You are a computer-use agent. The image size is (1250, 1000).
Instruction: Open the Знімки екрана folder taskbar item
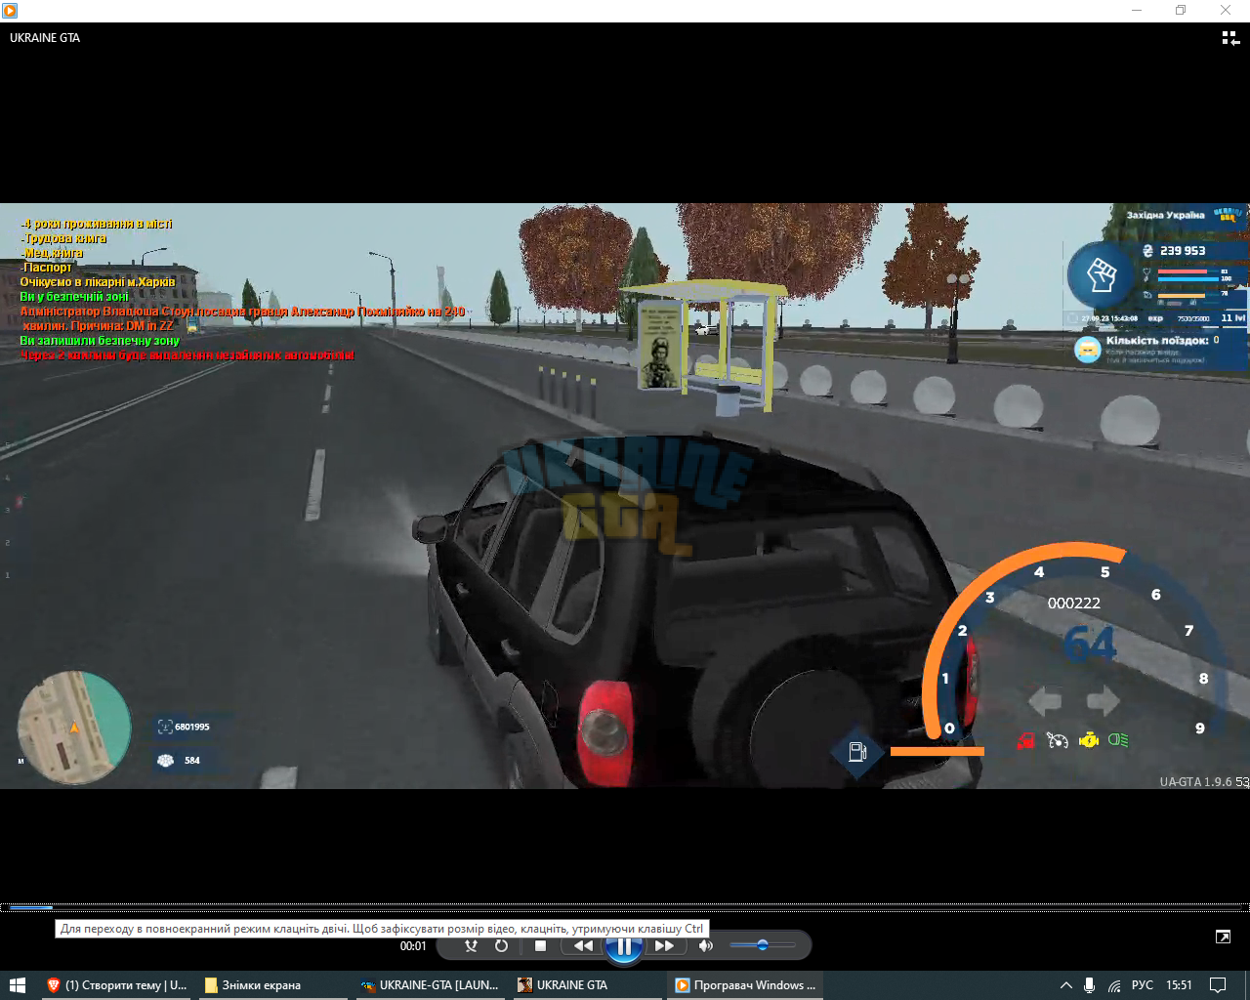[x=271, y=984]
